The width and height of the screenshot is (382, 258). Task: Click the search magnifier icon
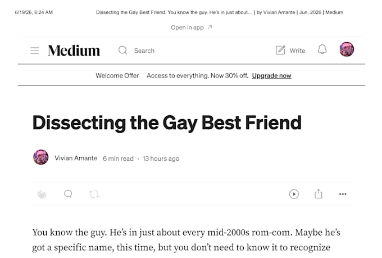pyautogui.click(x=123, y=51)
